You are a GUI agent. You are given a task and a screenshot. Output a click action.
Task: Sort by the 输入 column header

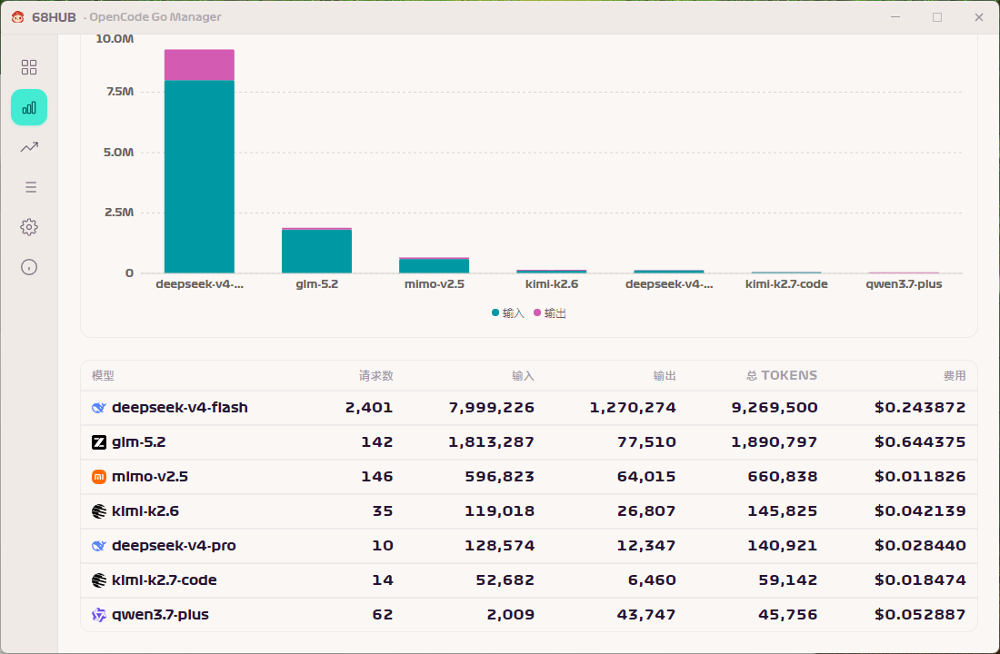(523, 375)
